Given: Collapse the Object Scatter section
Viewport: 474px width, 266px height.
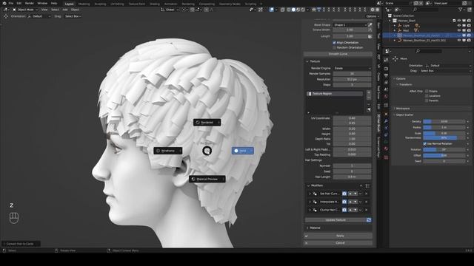Looking at the screenshot, I should (x=394, y=115).
